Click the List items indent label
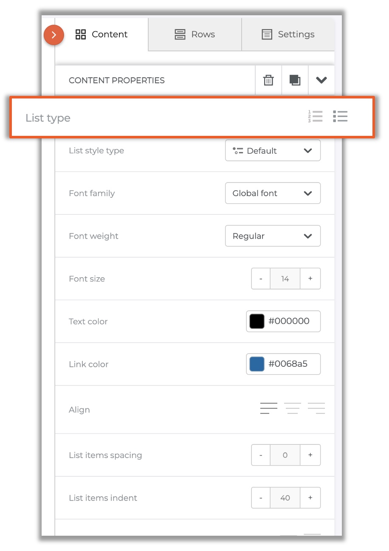 pyautogui.click(x=103, y=498)
